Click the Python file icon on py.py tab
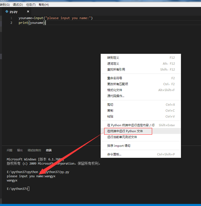 (x=7, y=11)
